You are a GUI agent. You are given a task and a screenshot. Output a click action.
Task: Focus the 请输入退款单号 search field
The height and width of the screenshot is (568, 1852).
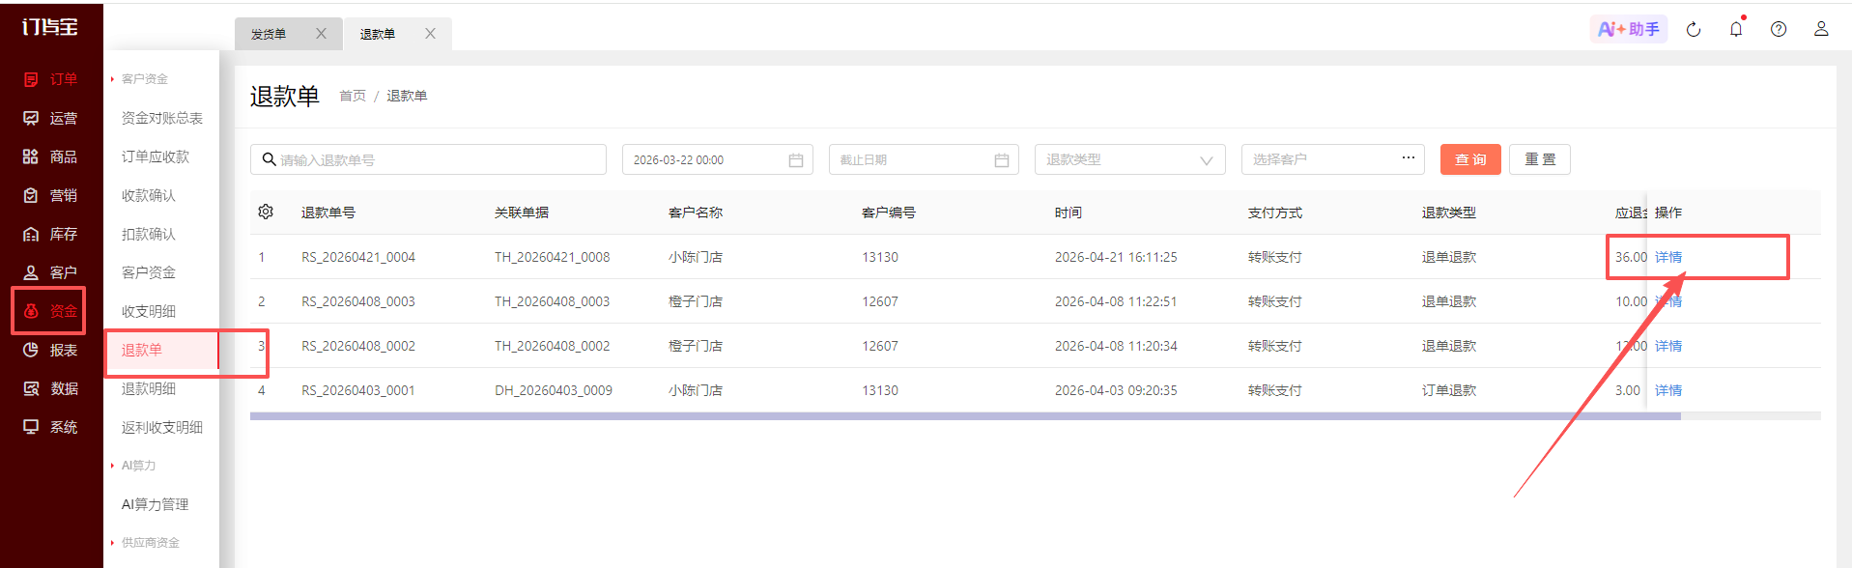[x=428, y=159]
